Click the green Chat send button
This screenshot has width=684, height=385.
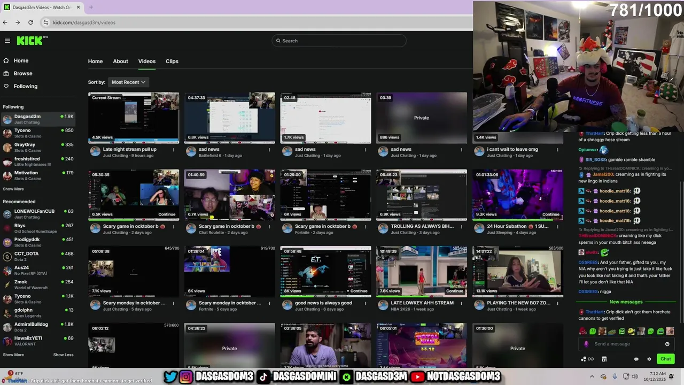(x=665, y=359)
